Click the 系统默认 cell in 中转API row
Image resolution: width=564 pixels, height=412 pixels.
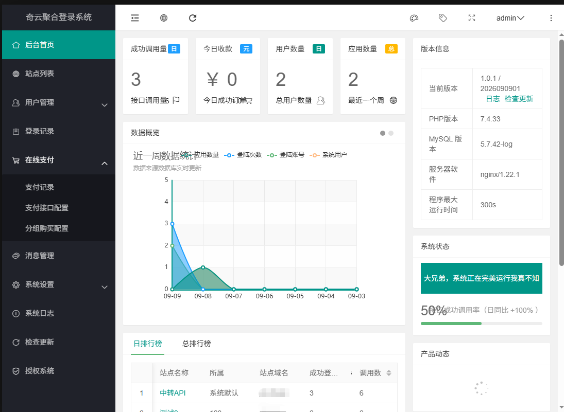(224, 393)
